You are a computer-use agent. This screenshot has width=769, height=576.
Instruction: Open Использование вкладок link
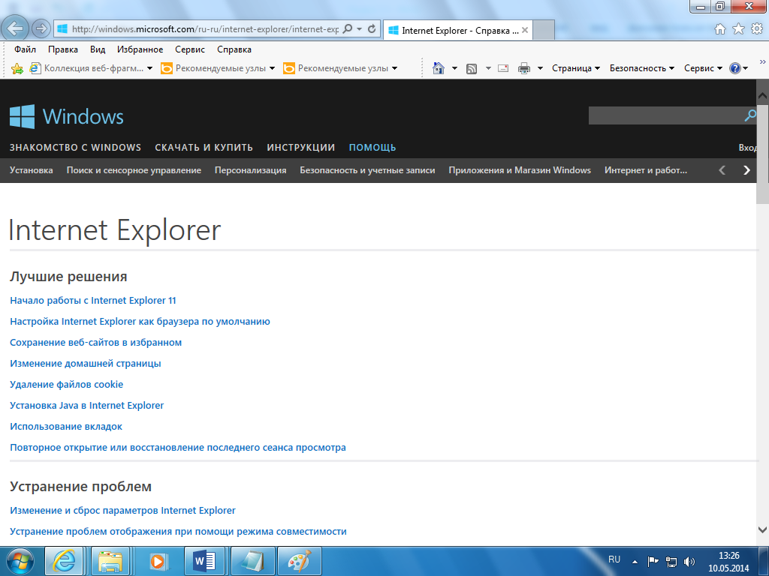click(x=66, y=427)
